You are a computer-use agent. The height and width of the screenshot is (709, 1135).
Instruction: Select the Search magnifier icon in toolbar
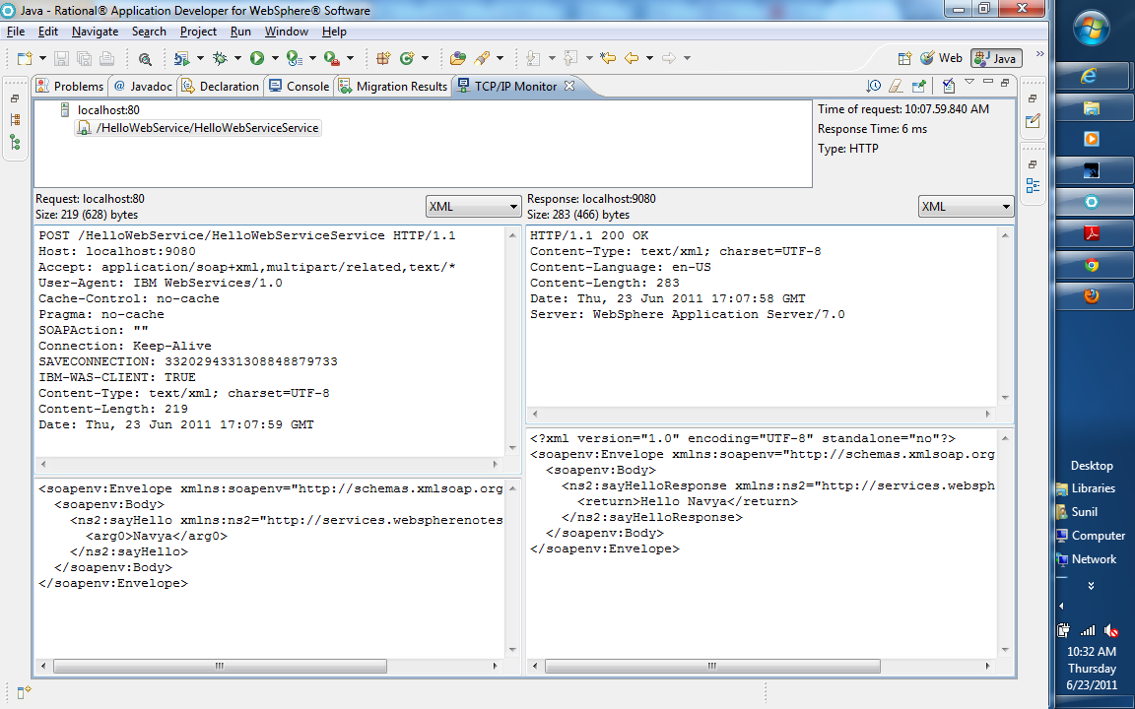tap(145, 58)
